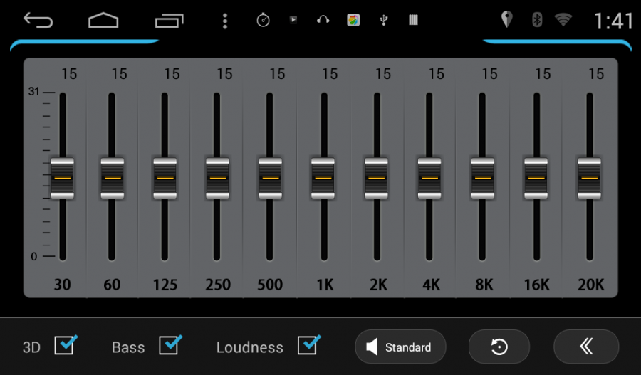Tap the USB connection icon
Screen dimensions: 641x375
(x=383, y=20)
